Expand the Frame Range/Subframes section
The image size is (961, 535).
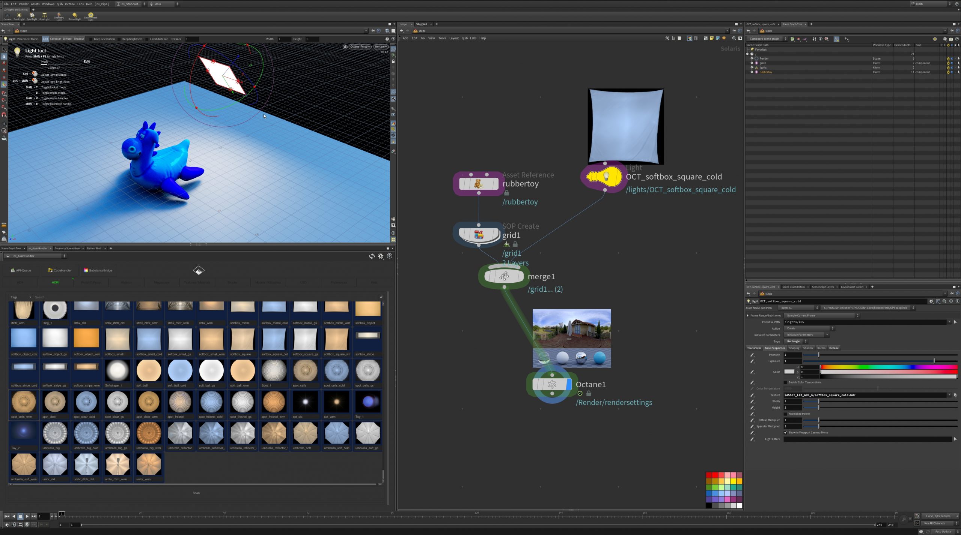(x=748, y=316)
